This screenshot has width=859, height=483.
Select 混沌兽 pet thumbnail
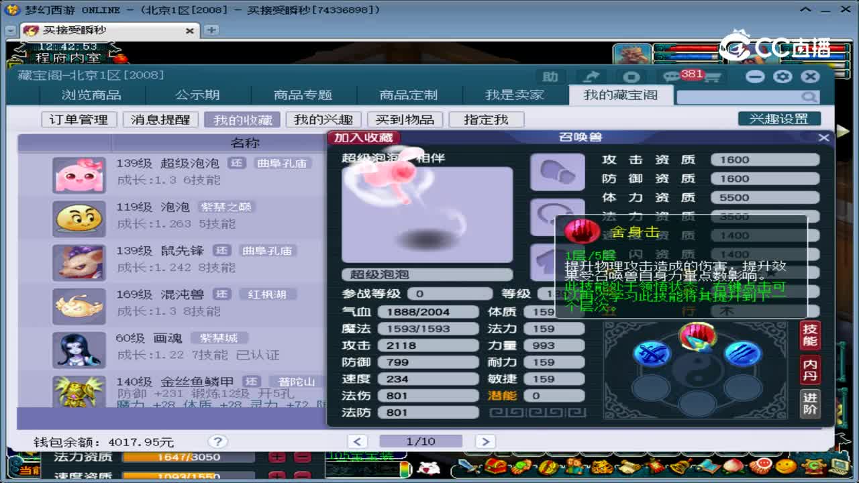coord(79,306)
